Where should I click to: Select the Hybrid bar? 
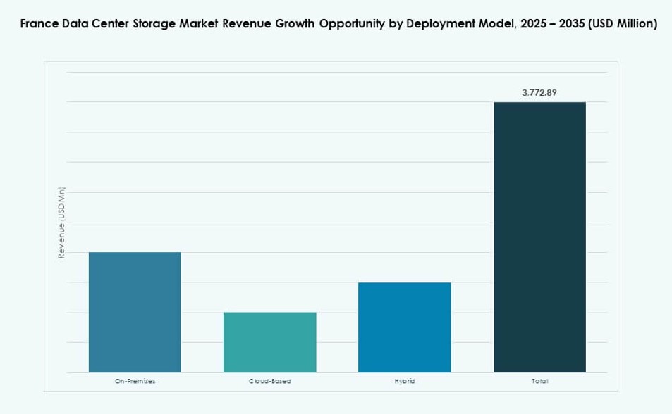coord(404,327)
